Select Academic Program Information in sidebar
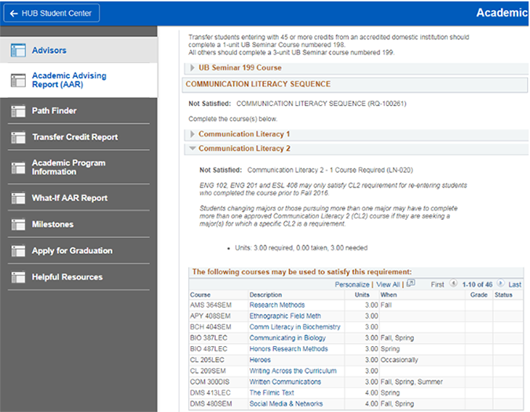Viewport: 530px width, 412px height. tap(68, 167)
